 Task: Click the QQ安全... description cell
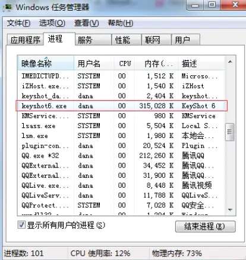[x=198, y=206]
